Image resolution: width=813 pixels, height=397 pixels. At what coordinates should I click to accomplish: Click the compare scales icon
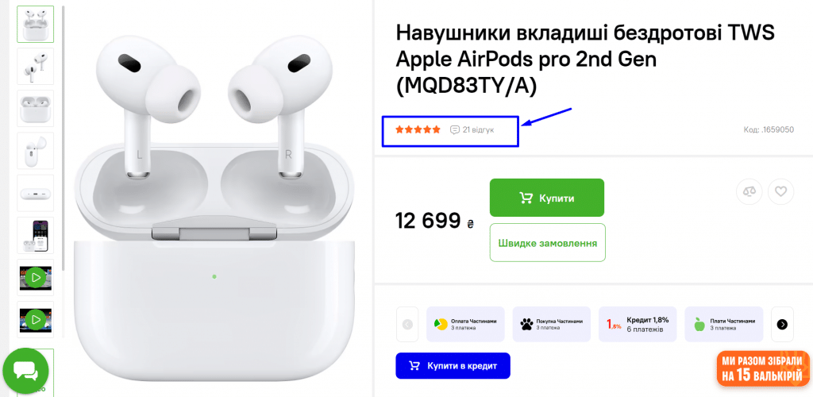coord(749,192)
